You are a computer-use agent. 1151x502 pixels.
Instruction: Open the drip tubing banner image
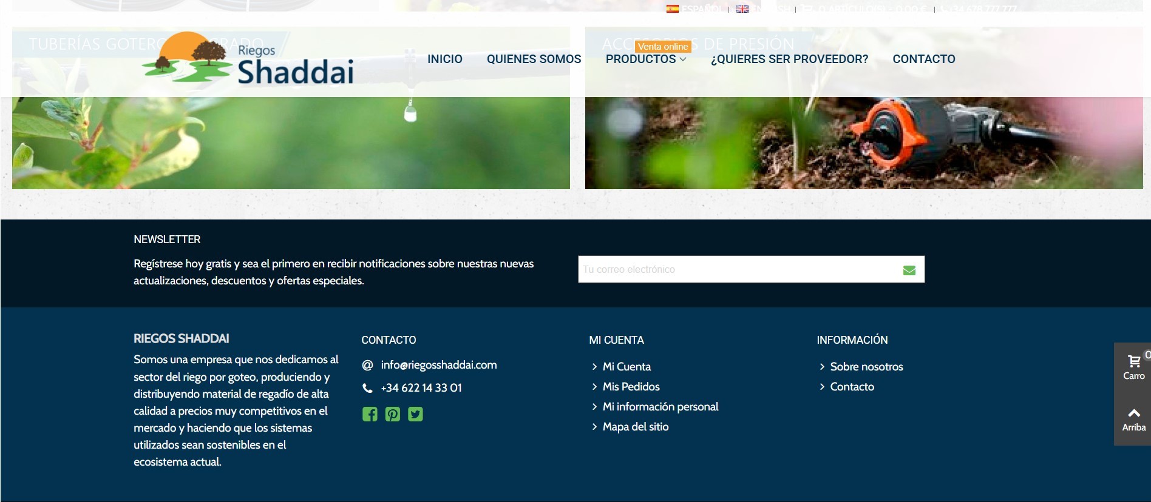(x=291, y=108)
